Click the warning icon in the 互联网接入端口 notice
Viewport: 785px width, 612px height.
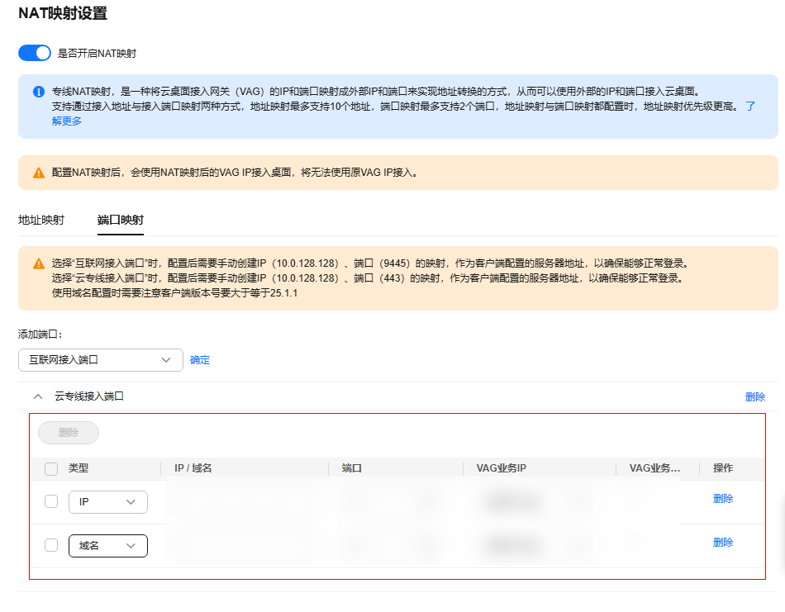tap(38, 263)
